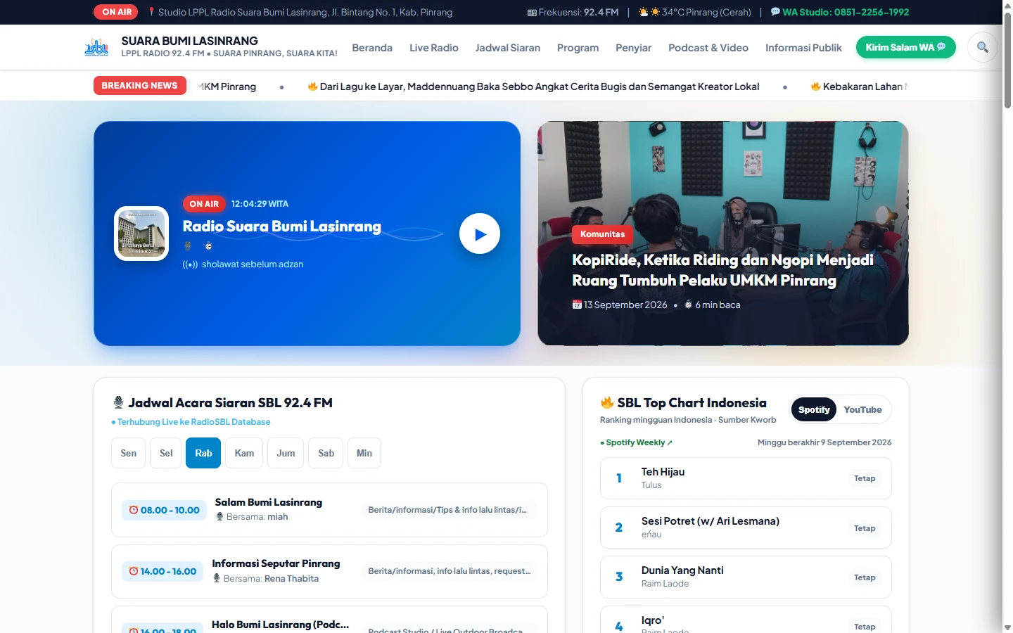
Task: Open the Sesi Potret chart entry
Action: (746, 527)
